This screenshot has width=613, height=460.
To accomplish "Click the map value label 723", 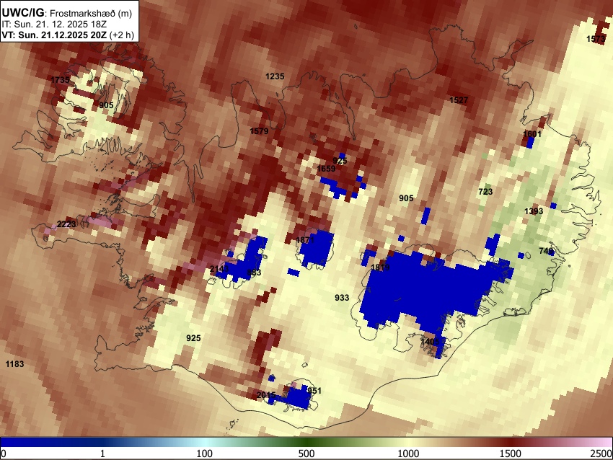I will [x=485, y=192].
